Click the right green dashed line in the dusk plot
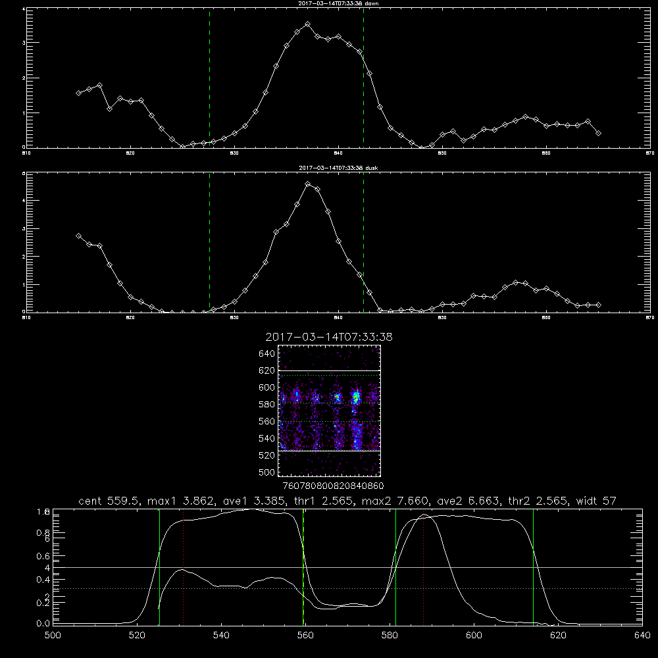658x658 pixels. 363,243
